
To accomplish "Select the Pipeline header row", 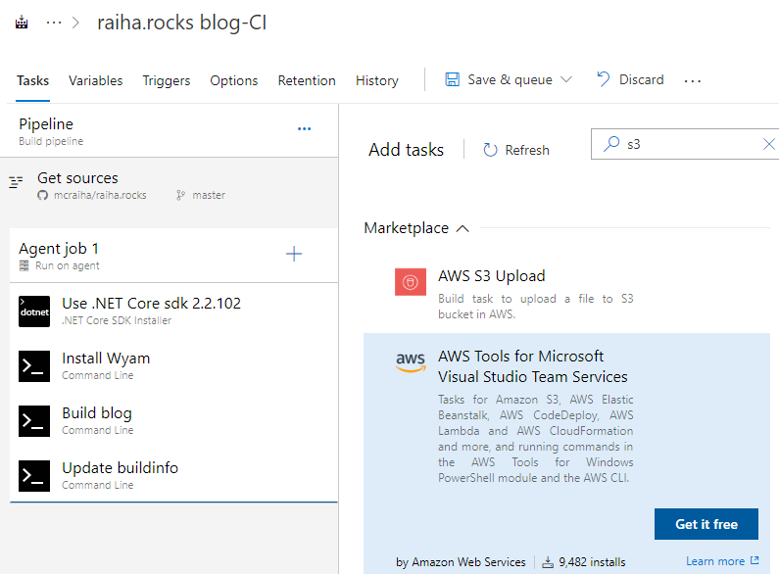I will tap(169, 131).
